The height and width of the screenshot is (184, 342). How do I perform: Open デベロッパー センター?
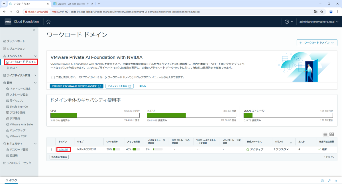(18, 163)
